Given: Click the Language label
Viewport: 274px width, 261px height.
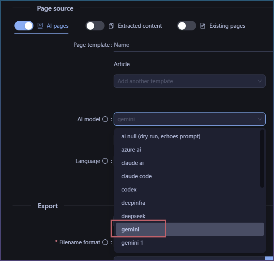Looking at the screenshot, I should [x=88, y=161].
